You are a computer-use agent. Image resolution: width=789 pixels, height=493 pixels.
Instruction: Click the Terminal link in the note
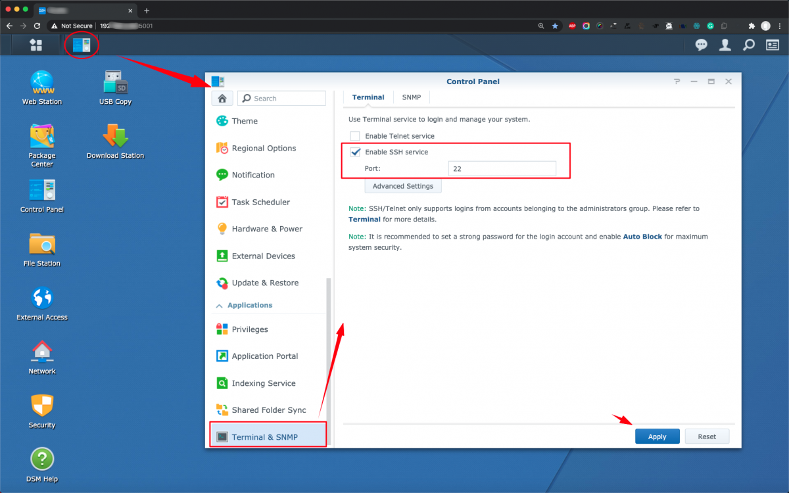(364, 219)
